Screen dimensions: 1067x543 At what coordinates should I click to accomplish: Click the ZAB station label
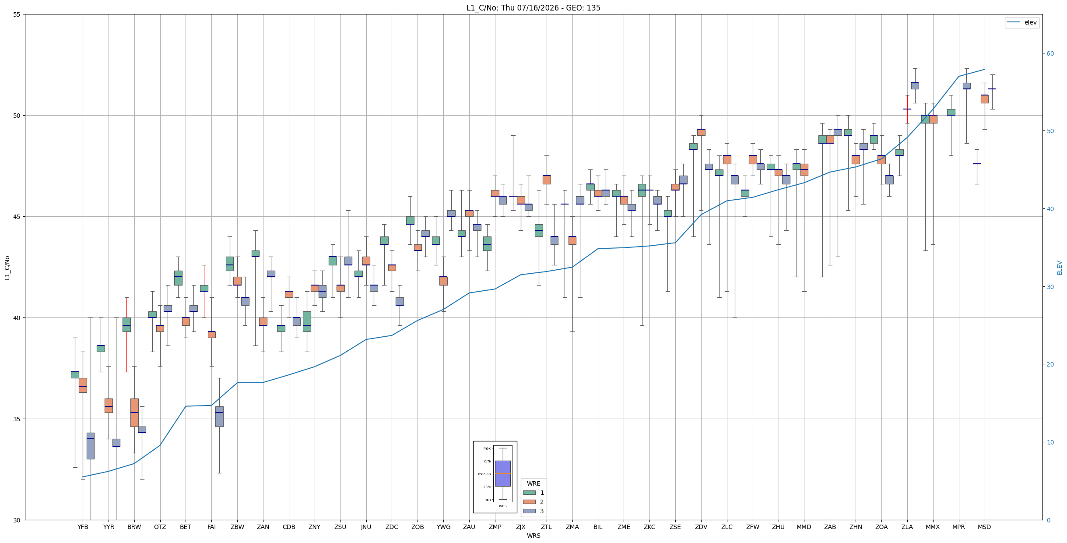click(830, 527)
